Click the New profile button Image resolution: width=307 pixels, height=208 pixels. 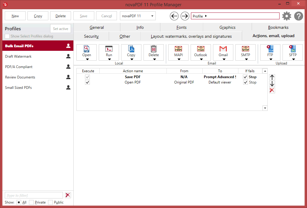click(15, 16)
